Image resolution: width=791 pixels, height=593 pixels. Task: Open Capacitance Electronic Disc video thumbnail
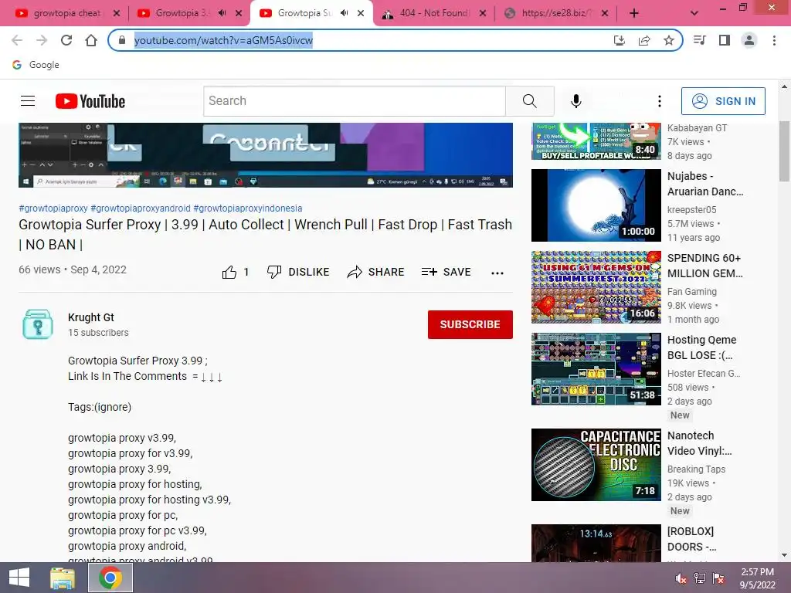coord(596,464)
